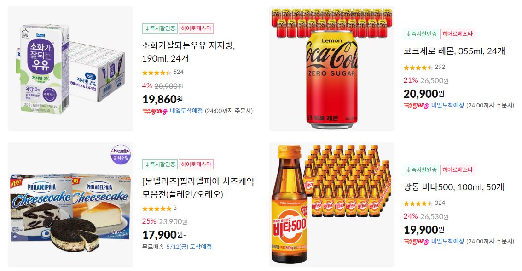Image resolution: width=522 pixels, height=271 pixels.
Task: Click the 5/12(금) 도착예정 delivery text
Action: tap(189, 247)
